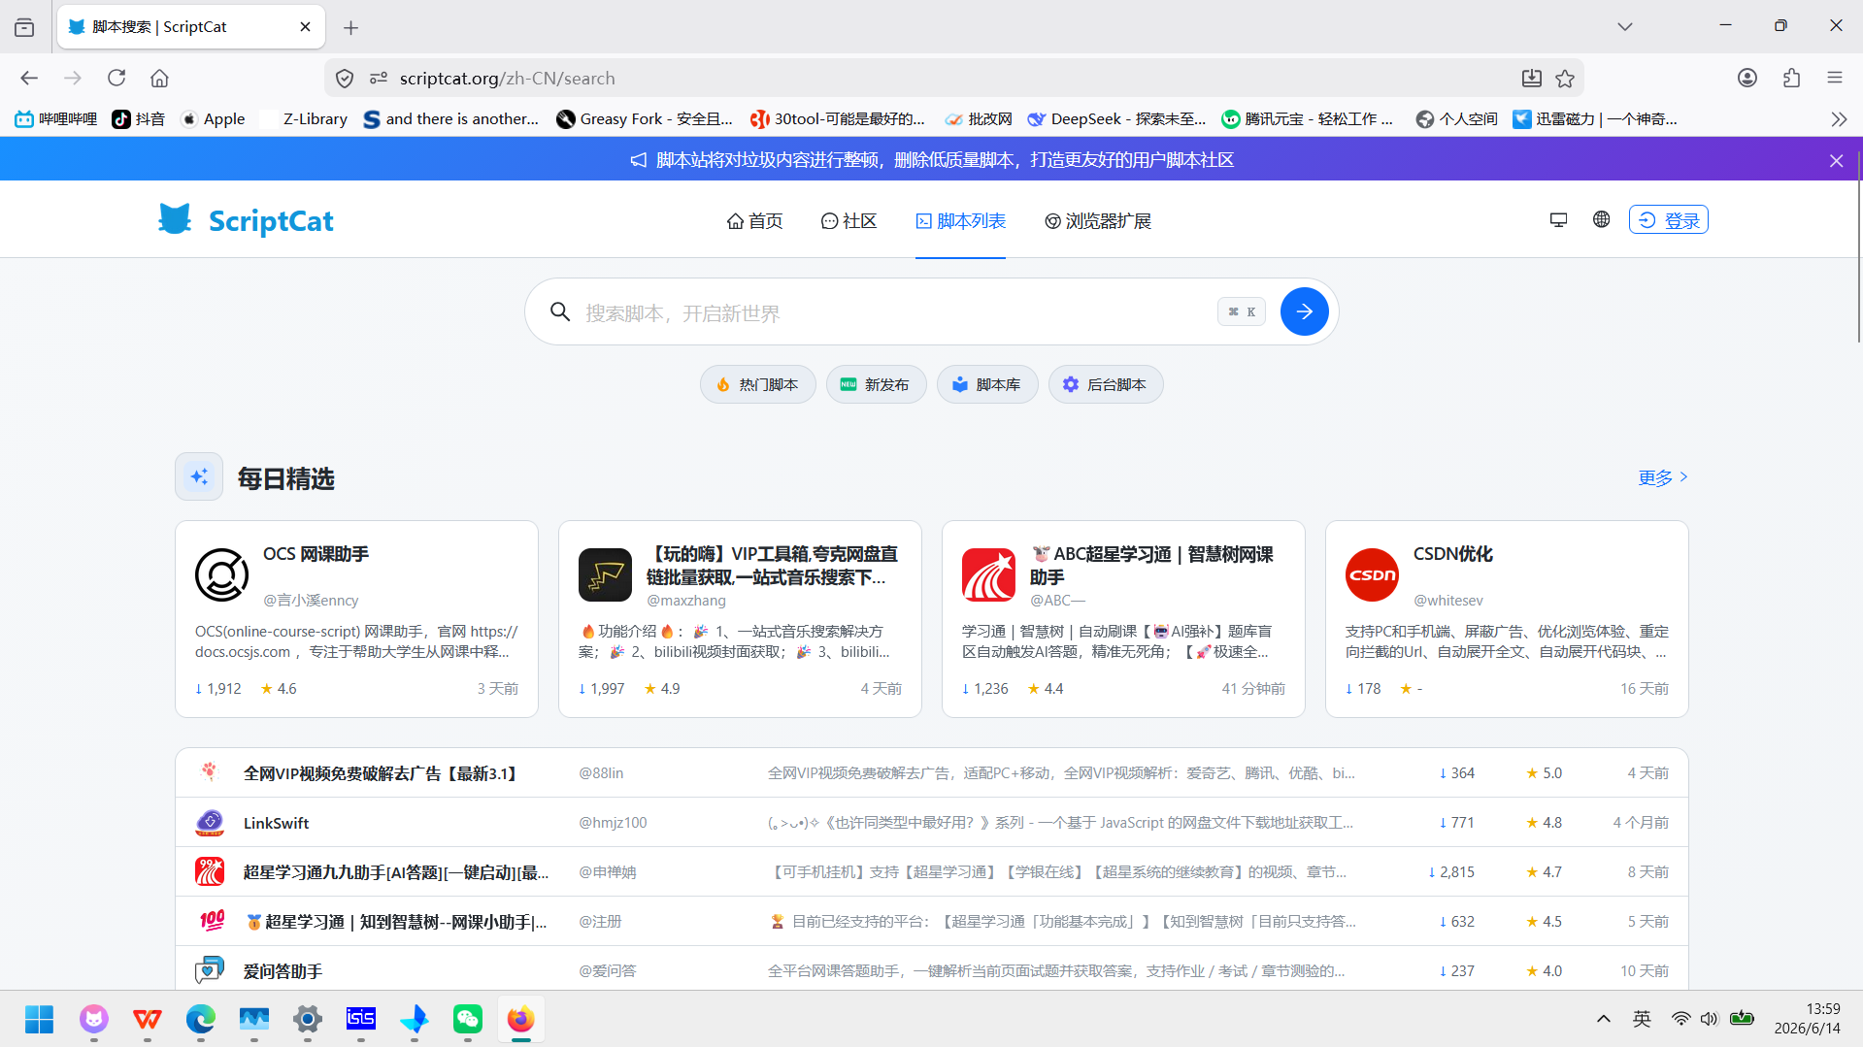Click the install/download page icon in address bar
1863x1047 pixels.
(x=1531, y=79)
